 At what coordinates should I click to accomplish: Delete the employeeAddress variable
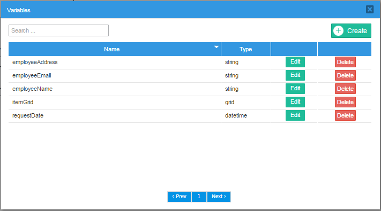pyautogui.click(x=345, y=62)
